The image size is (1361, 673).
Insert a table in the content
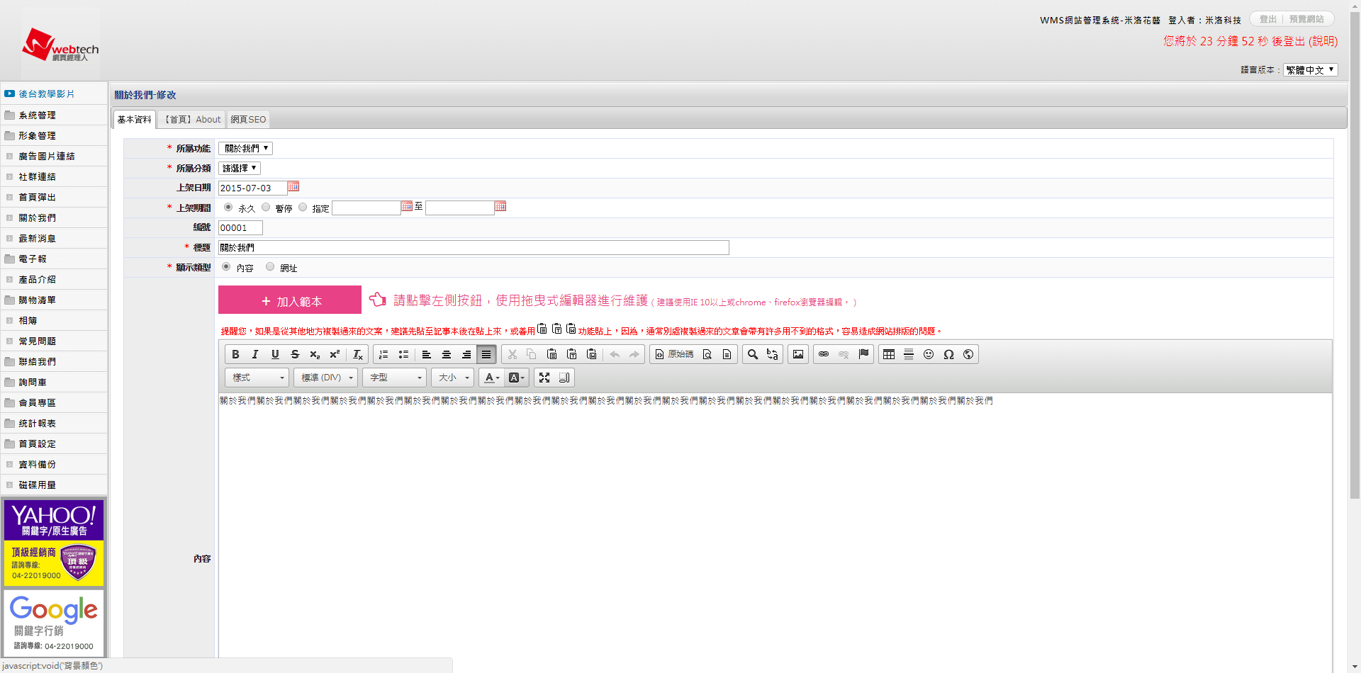point(889,354)
